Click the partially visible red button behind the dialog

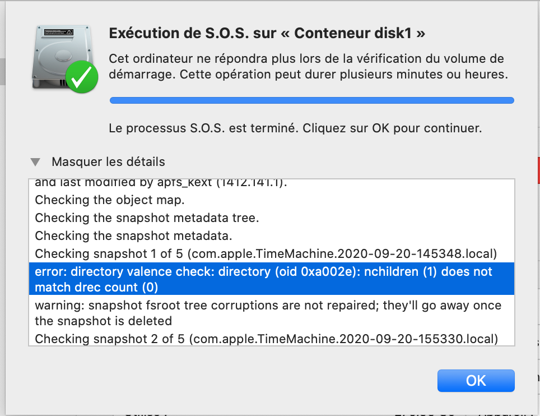[537, 171]
